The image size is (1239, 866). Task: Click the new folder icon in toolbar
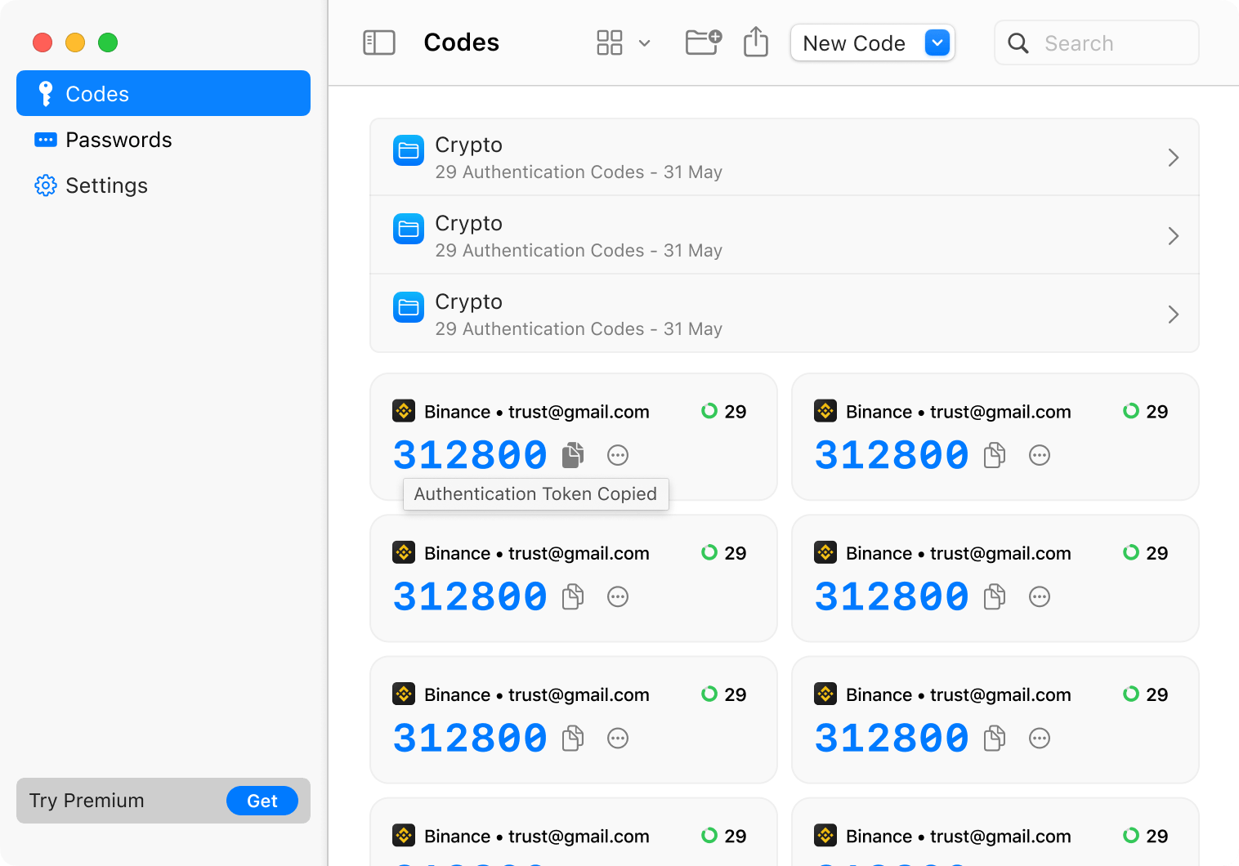[703, 42]
